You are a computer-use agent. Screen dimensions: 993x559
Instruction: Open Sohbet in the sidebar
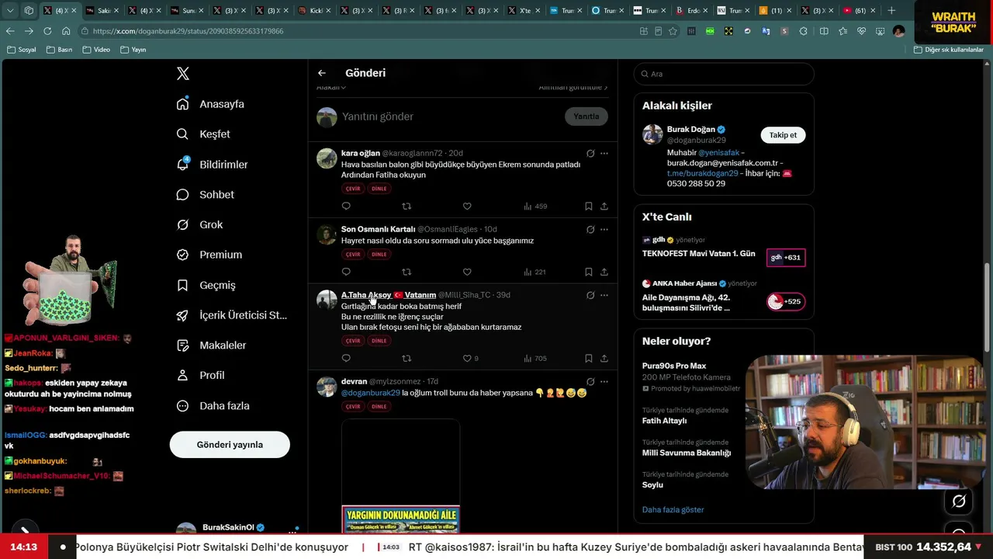(205, 195)
